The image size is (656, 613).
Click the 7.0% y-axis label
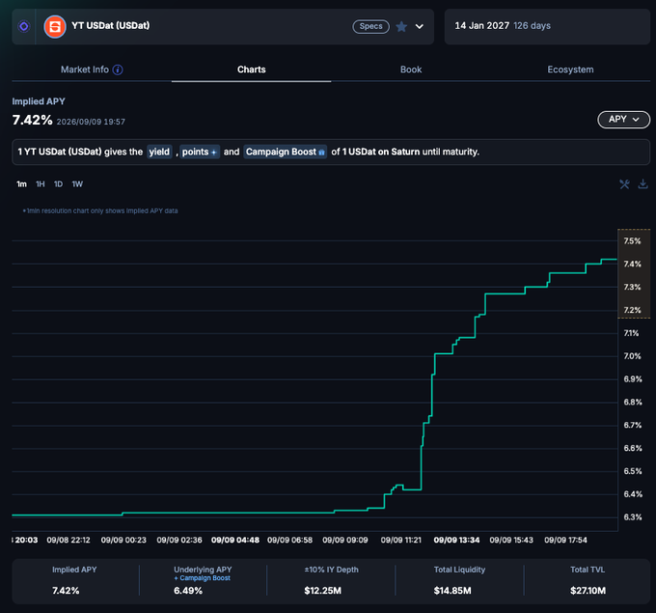click(x=632, y=356)
